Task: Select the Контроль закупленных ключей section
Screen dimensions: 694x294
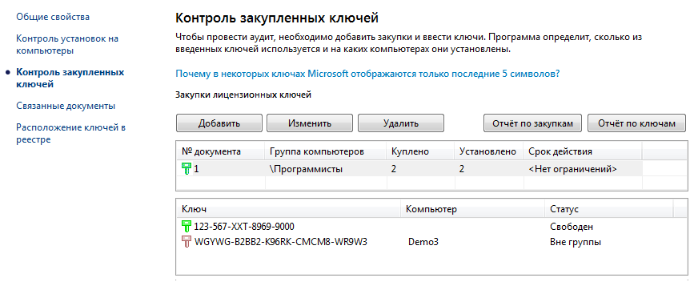Action: [70, 78]
